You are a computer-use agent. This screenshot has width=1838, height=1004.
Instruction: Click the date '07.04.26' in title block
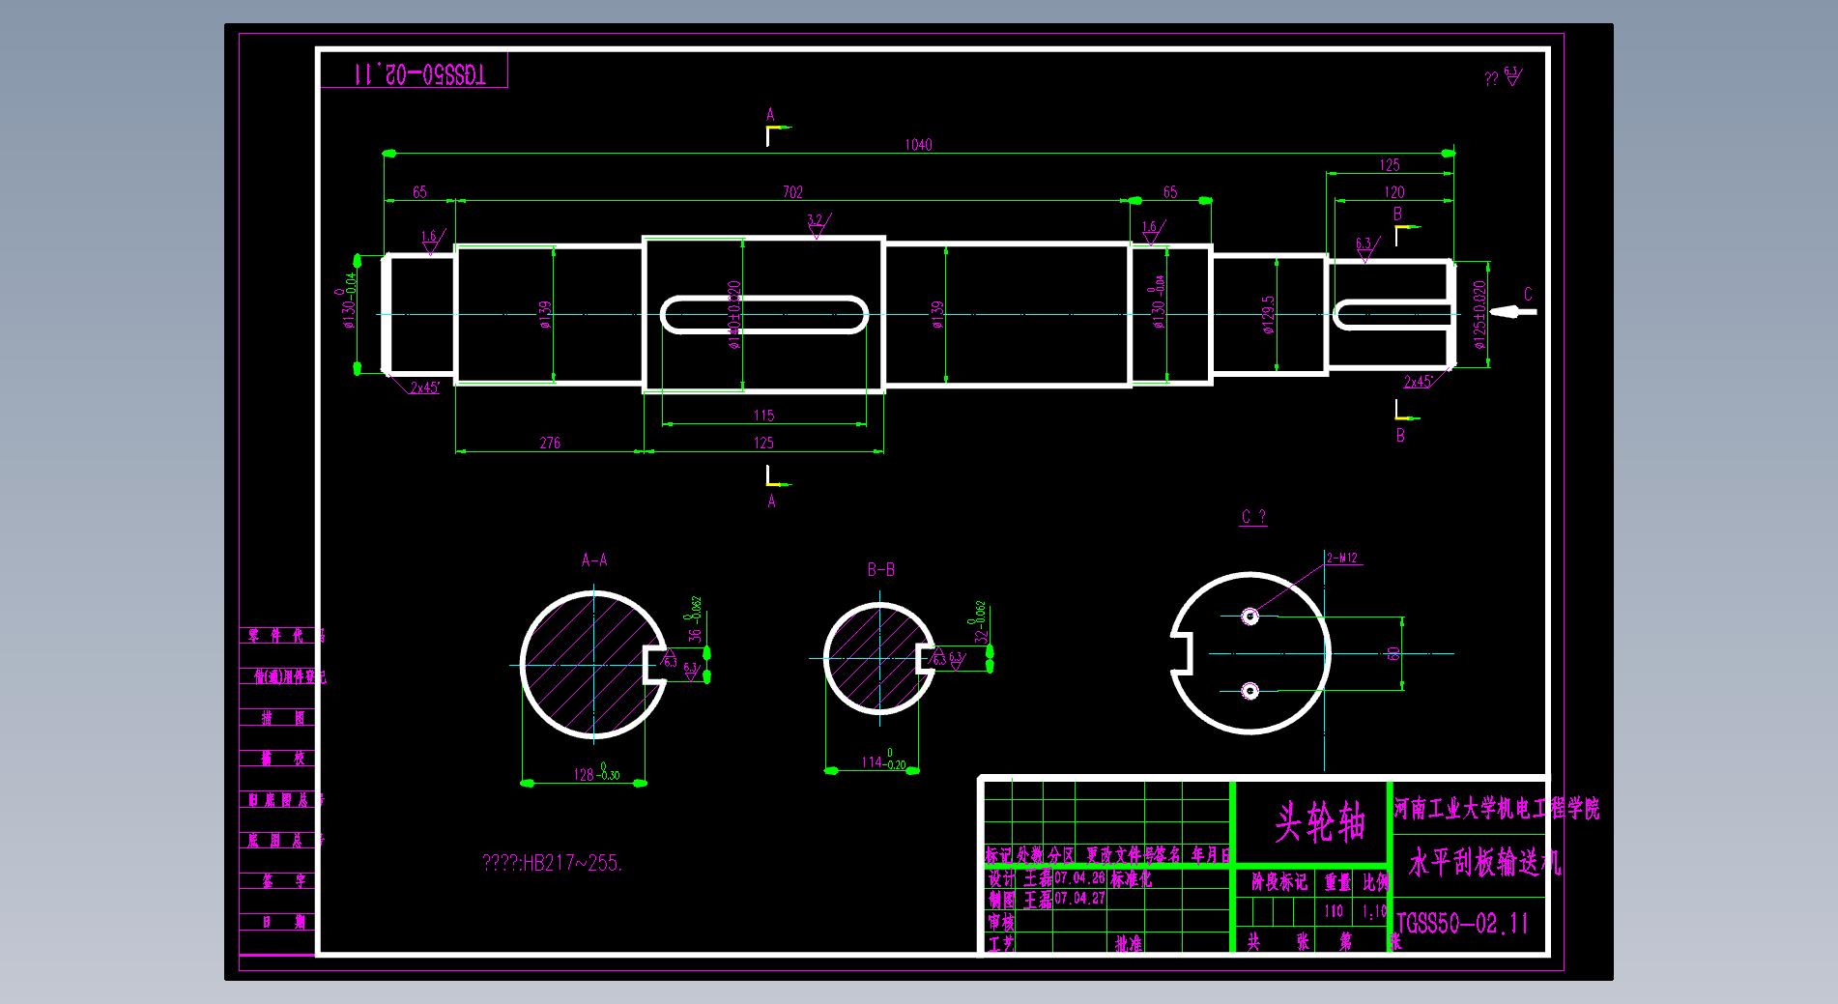[x=1079, y=878]
